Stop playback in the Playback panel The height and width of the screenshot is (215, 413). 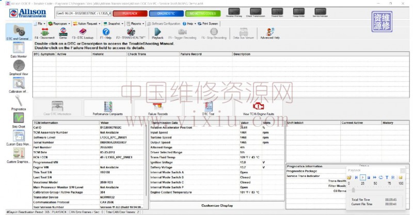[369, 177]
